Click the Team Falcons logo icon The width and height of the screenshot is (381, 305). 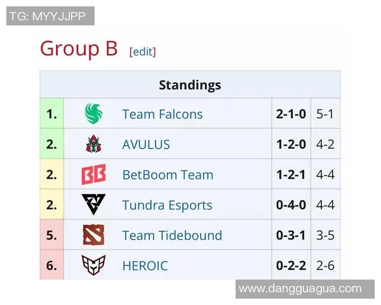93,114
